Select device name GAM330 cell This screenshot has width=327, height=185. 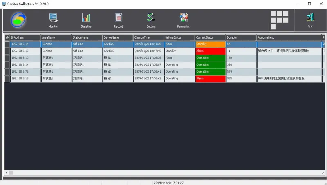[x=118, y=51]
